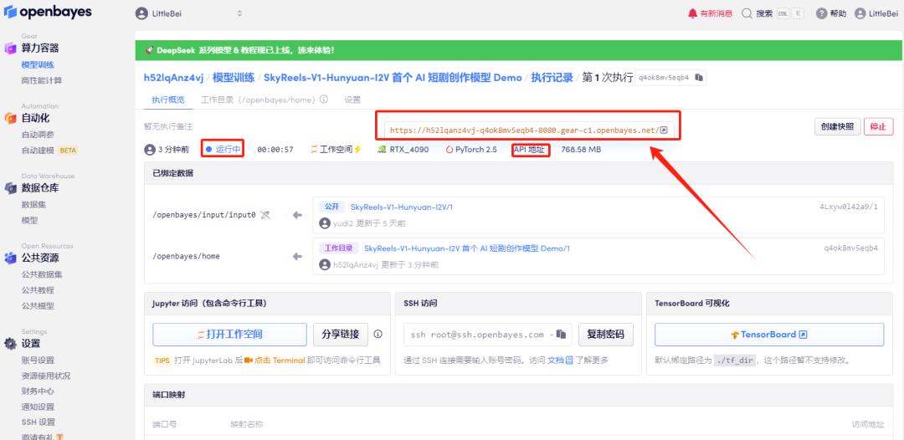This screenshot has height=440, width=904.
Task: Click the TensorBoard external link icon
Action: tap(803, 335)
